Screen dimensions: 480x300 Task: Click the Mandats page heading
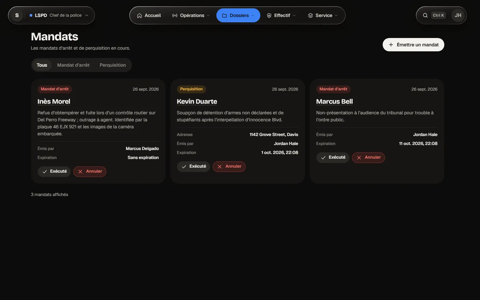[x=55, y=37]
